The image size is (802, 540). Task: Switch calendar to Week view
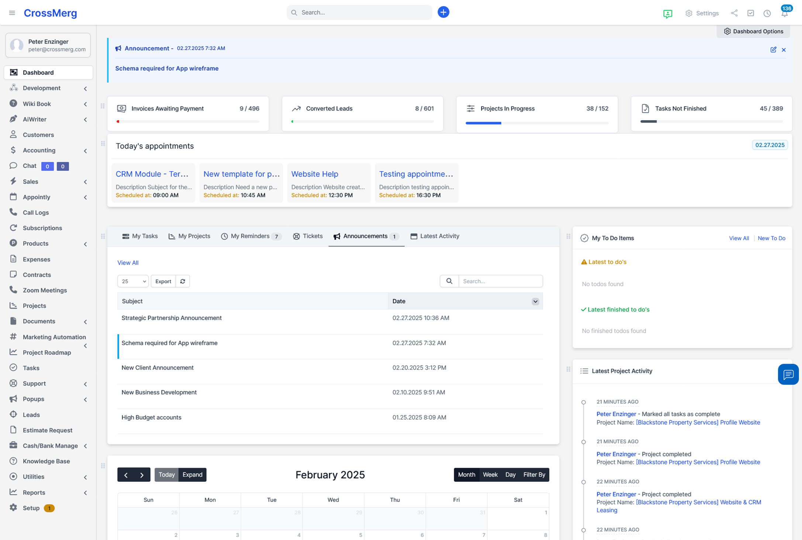pyautogui.click(x=490, y=475)
